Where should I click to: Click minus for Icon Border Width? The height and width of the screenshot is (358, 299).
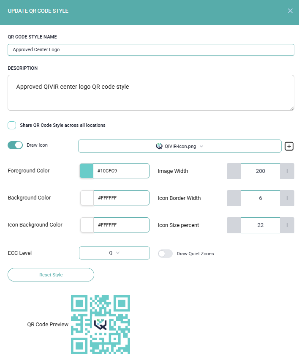(234, 198)
